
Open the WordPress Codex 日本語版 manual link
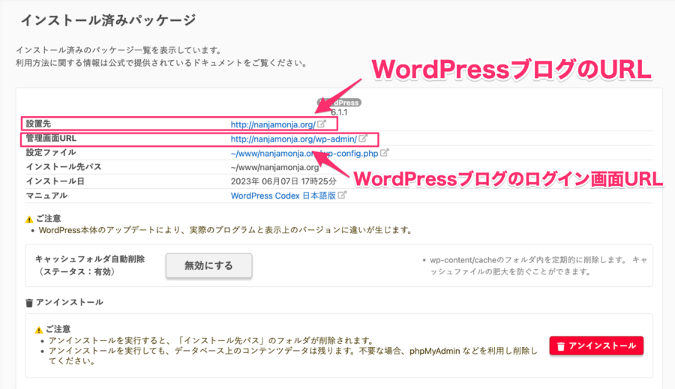tap(283, 196)
